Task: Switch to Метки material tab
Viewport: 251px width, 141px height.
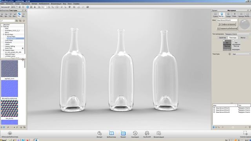Action: coord(243,38)
